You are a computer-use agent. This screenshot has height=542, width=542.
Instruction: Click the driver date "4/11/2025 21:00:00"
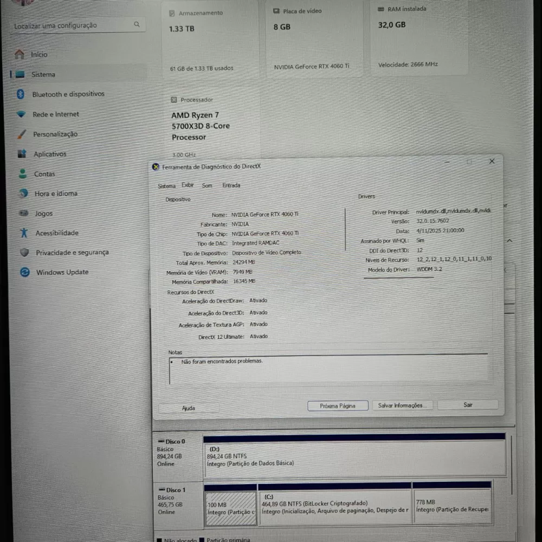[440, 230]
